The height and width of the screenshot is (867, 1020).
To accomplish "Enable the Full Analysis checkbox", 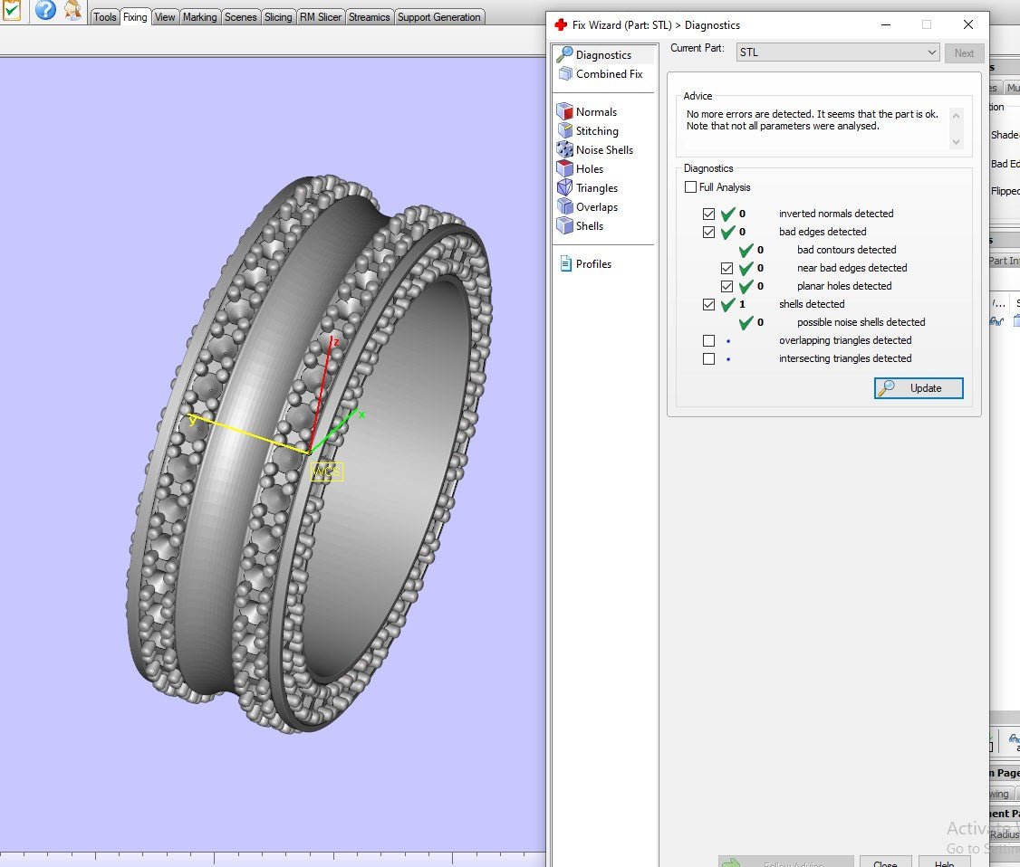I will 691,187.
